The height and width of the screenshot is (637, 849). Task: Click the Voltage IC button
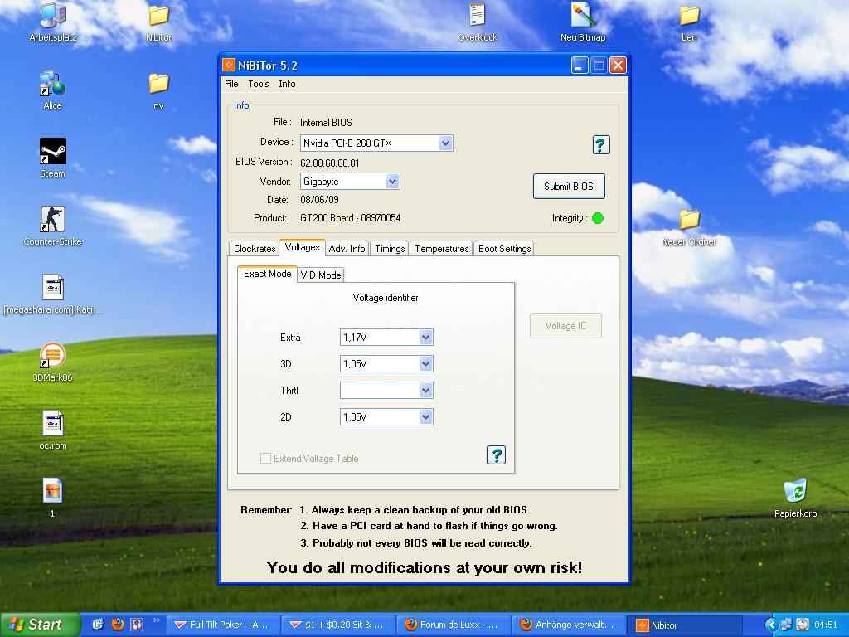[x=565, y=325]
